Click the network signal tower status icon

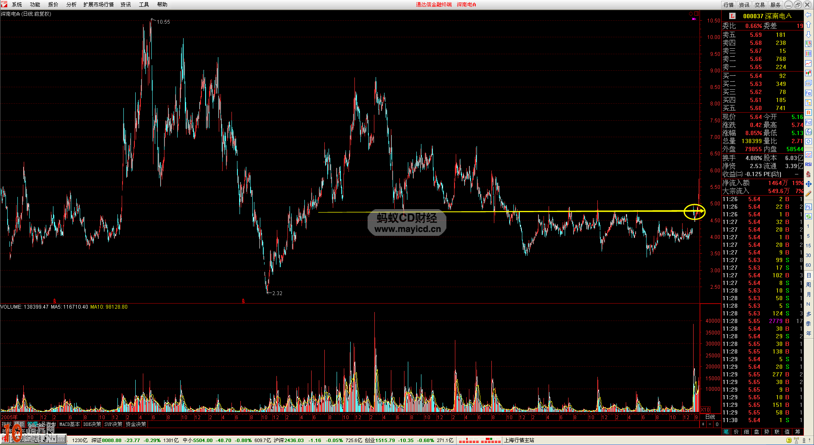tap(796, 440)
